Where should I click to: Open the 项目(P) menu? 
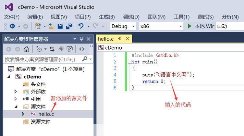pos(83,17)
